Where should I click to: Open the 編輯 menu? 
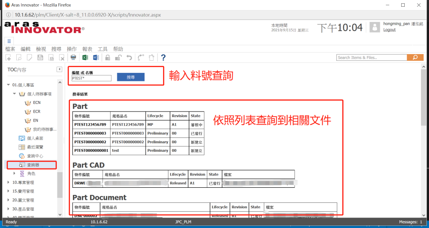point(26,49)
